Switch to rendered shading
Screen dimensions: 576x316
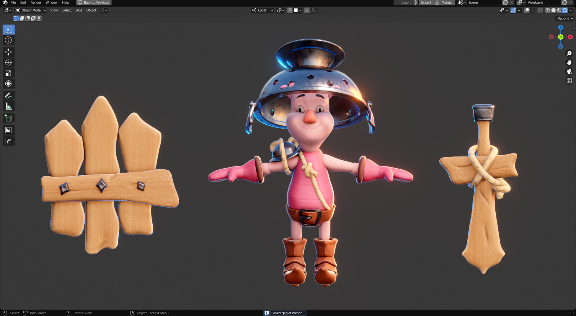click(x=565, y=10)
